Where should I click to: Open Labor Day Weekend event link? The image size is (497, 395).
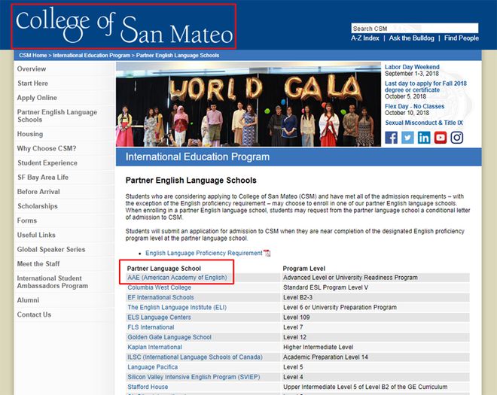click(x=412, y=67)
